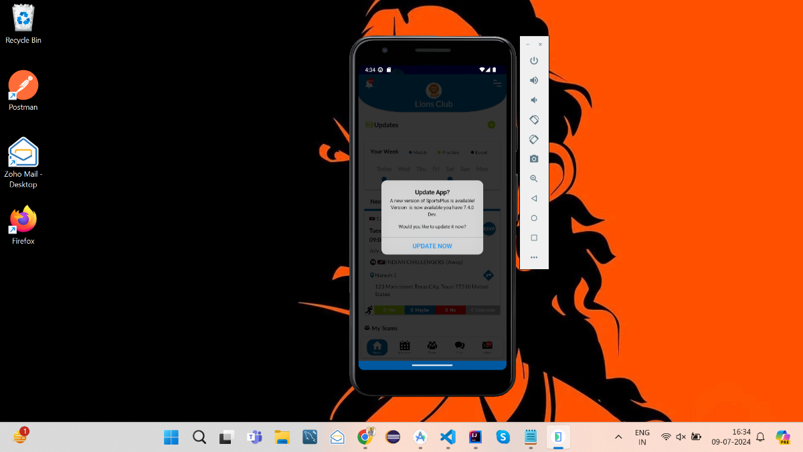Open Skype from the taskbar
Screen dimensions: 803x452
click(503, 437)
